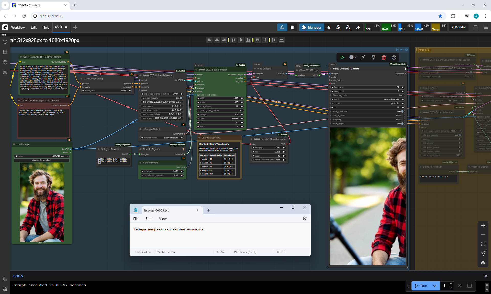The height and width of the screenshot is (294, 491).
Task: Click the share arrow icon in top toolbar
Action: 358,27
